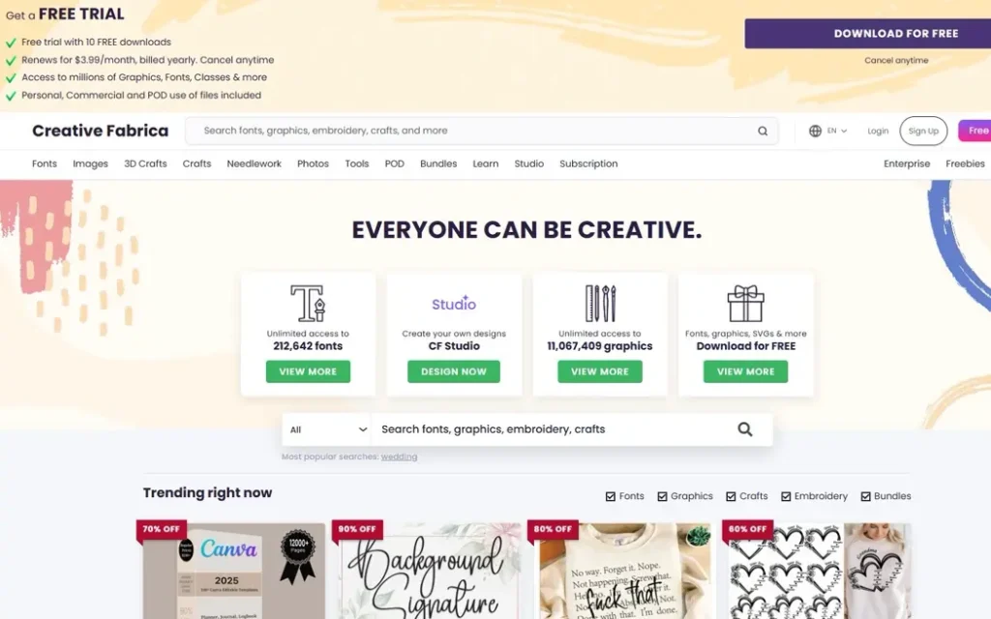Open the Needlework navigation menu
Image resolution: width=991 pixels, height=619 pixels.
point(255,163)
